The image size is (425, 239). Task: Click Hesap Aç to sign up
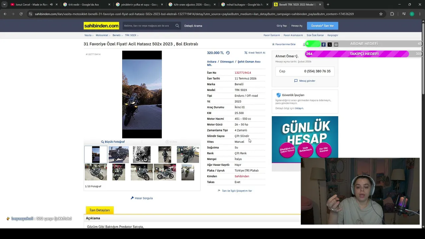click(x=297, y=26)
